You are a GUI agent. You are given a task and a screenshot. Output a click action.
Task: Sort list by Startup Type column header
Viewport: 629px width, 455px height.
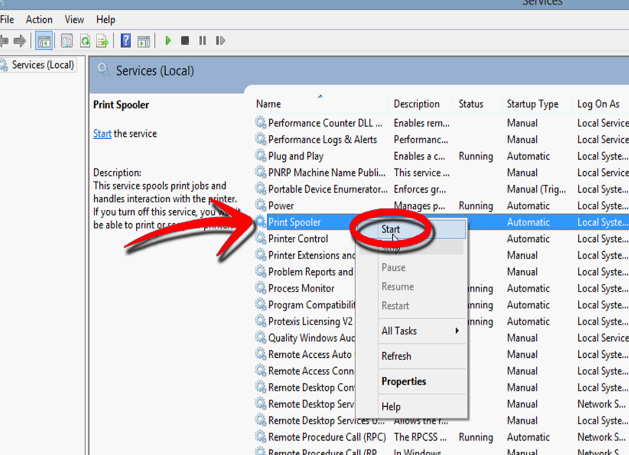tap(532, 104)
